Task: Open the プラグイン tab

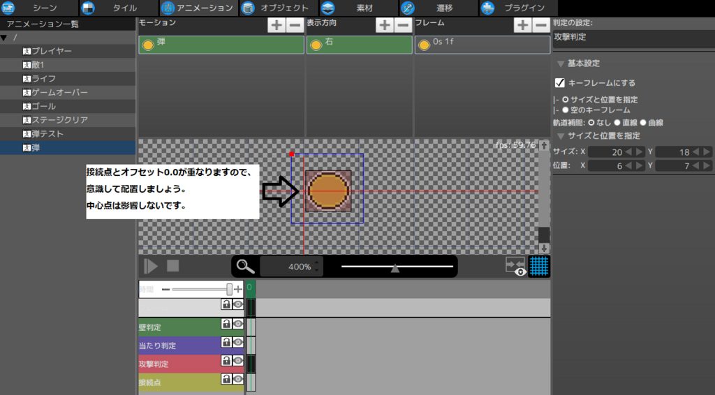Action: 518,8
